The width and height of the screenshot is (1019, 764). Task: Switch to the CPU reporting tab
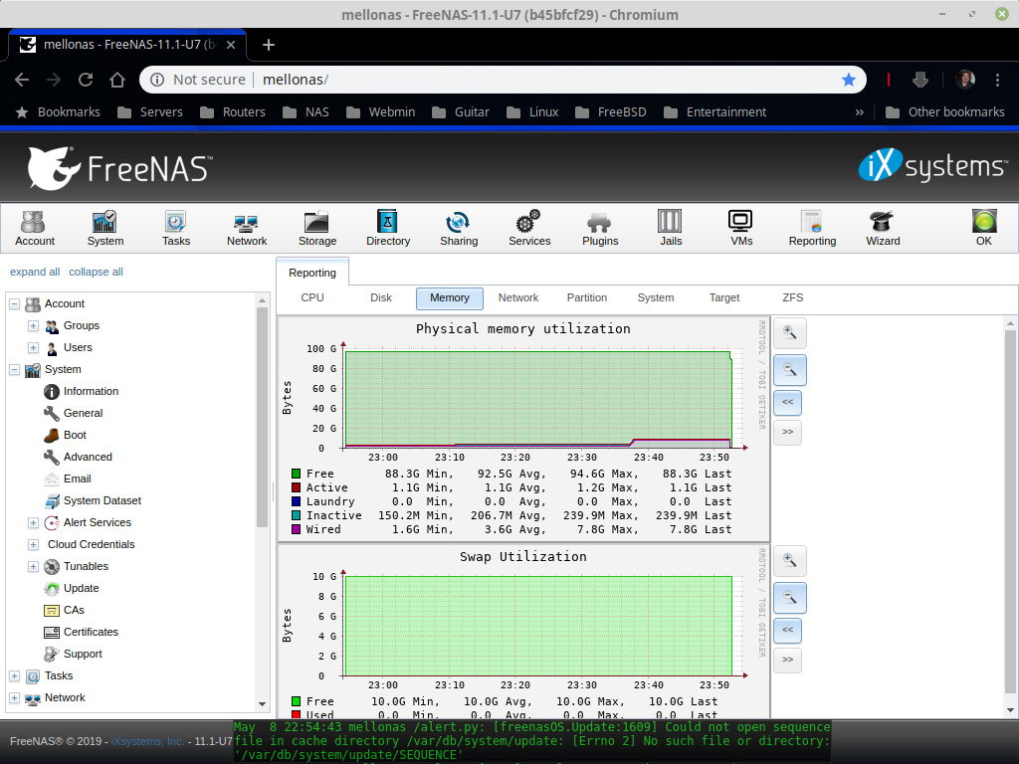pyautogui.click(x=311, y=297)
